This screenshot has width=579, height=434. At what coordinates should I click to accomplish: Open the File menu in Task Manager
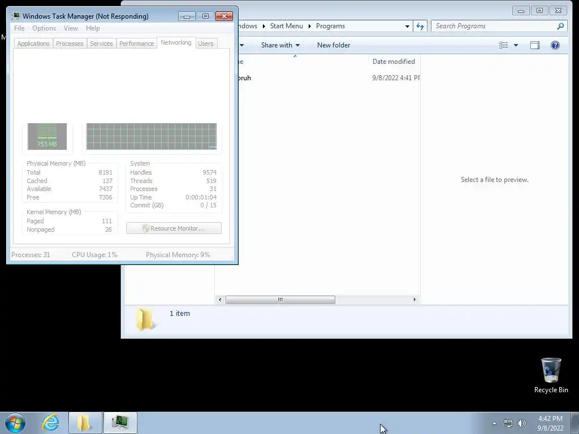click(x=19, y=28)
